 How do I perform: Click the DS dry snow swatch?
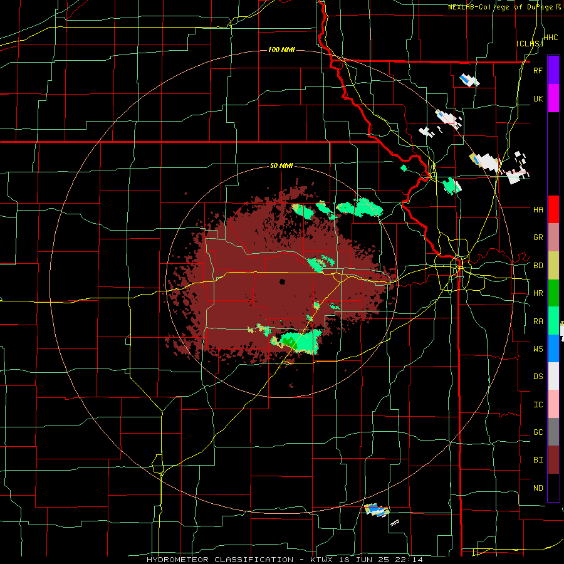[x=553, y=376]
